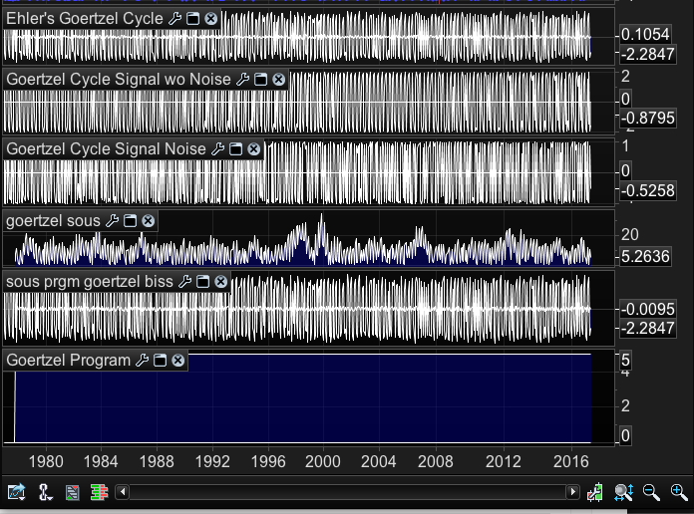Click the horizontal time scrollbar track
The width and height of the screenshot is (694, 514).
click(347, 492)
